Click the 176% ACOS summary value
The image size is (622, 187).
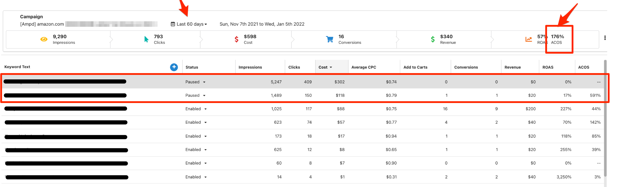[557, 36]
